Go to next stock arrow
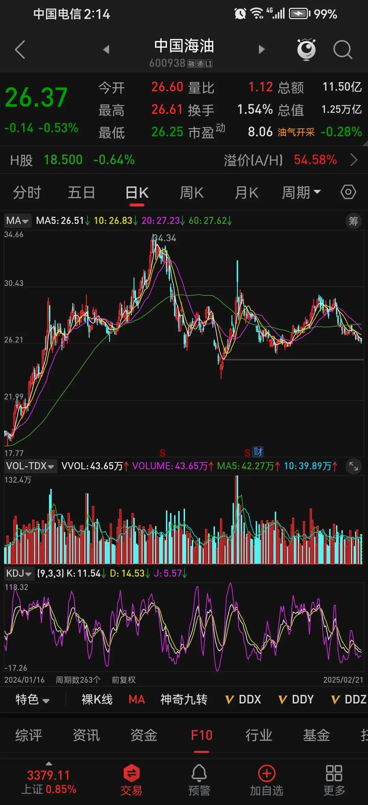The width and height of the screenshot is (368, 805). pyautogui.click(x=261, y=50)
